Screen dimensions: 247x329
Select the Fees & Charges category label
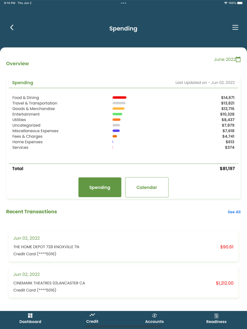(27, 136)
